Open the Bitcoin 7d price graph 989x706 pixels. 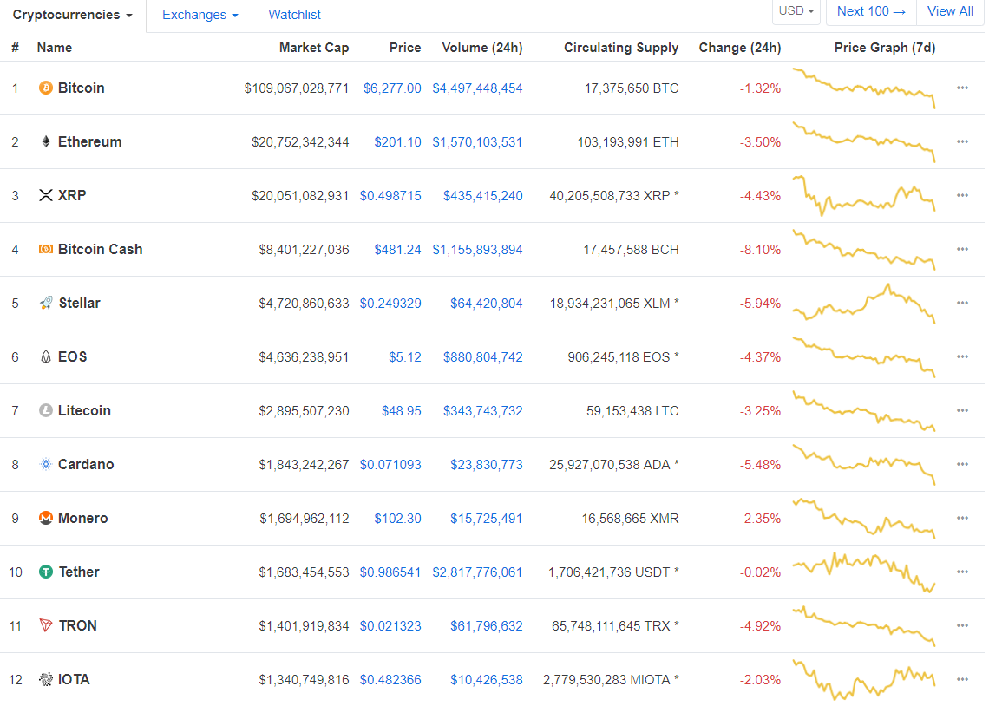[864, 88]
